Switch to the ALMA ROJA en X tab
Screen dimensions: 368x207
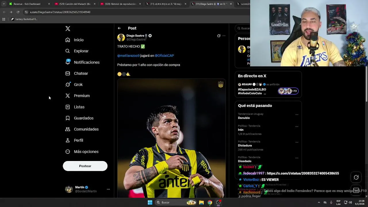click(x=166, y=4)
